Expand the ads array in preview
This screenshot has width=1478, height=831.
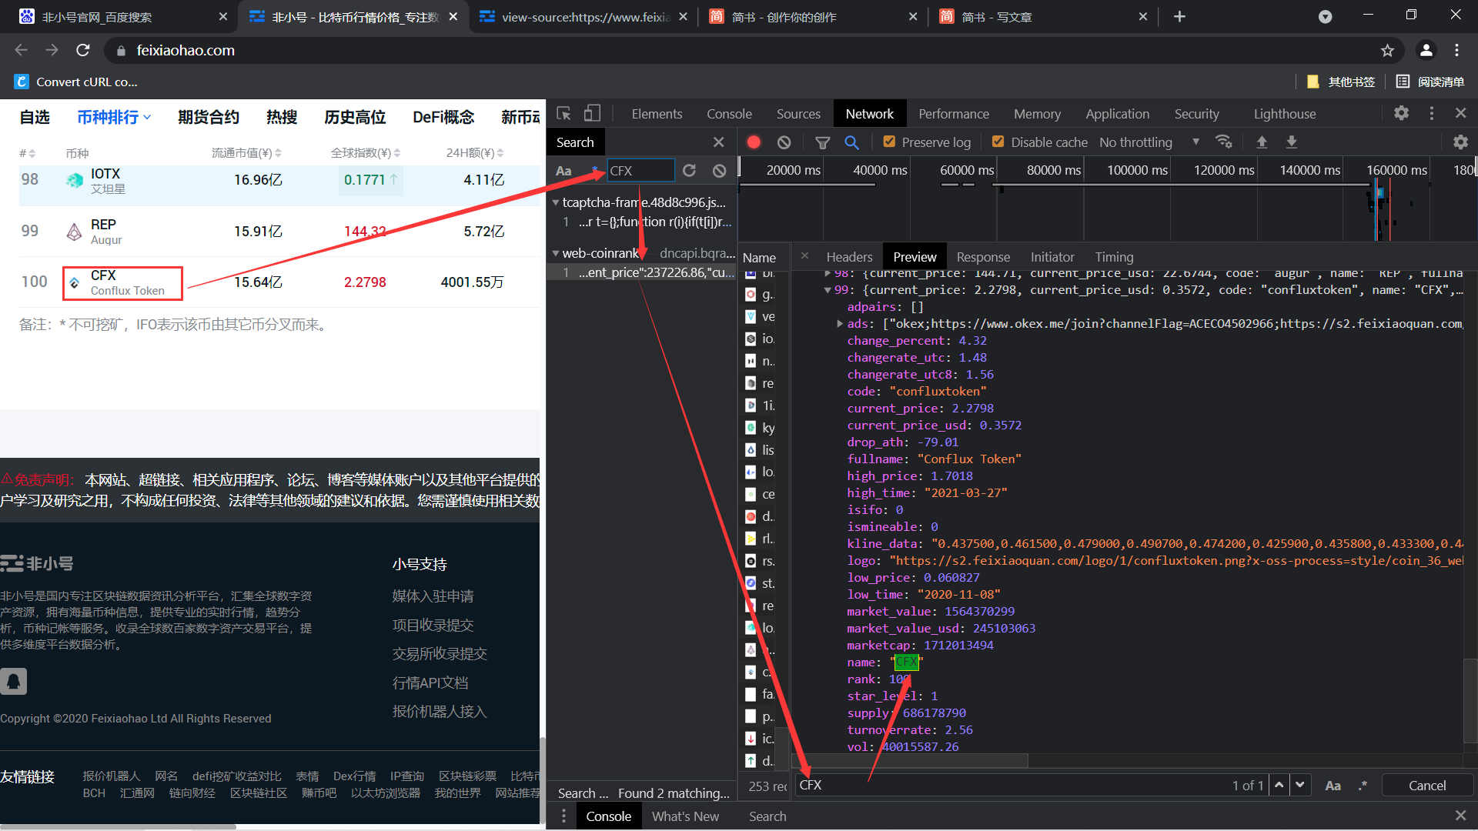click(x=840, y=324)
